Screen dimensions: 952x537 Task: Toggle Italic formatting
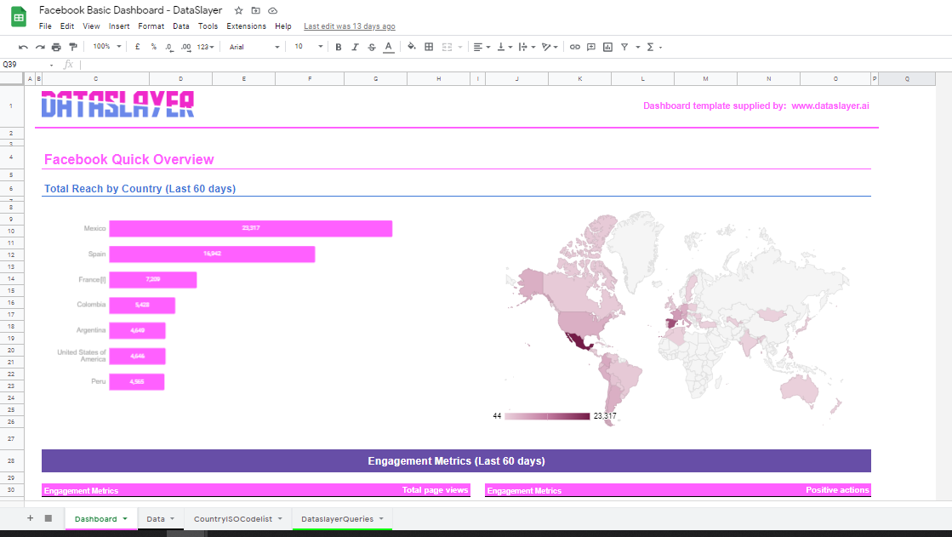click(x=355, y=47)
